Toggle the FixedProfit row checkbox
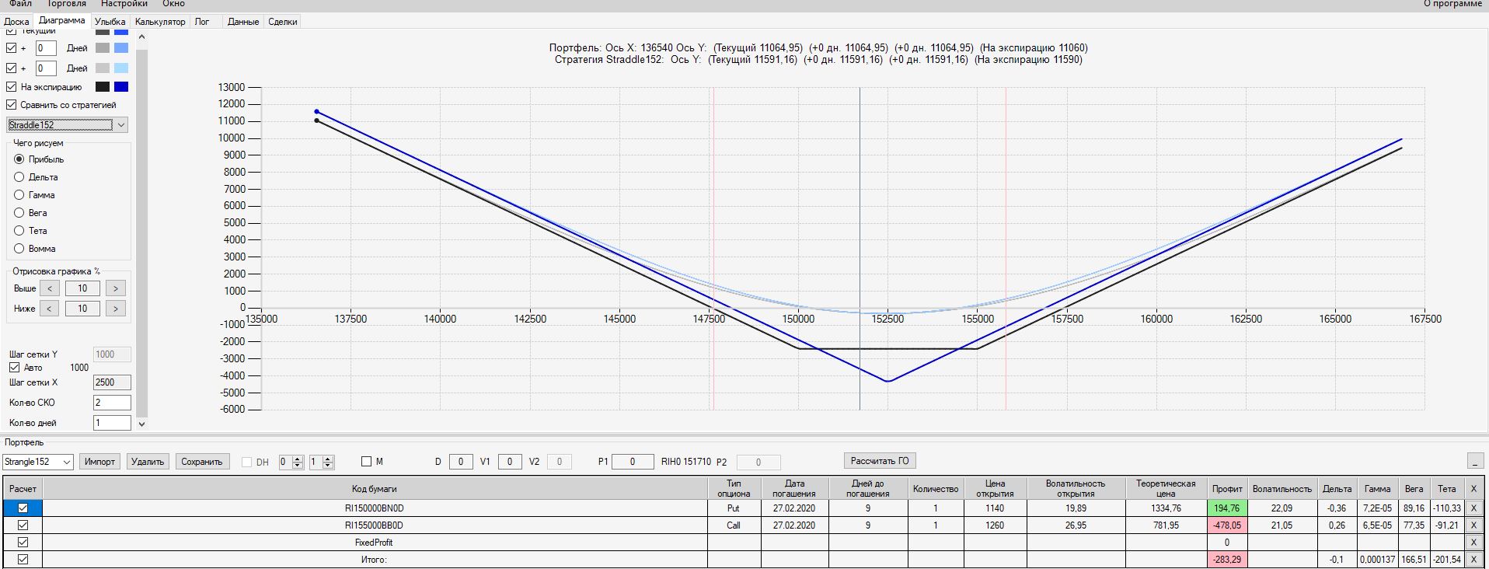Viewport: 1489px width, 569px height. 23,543
